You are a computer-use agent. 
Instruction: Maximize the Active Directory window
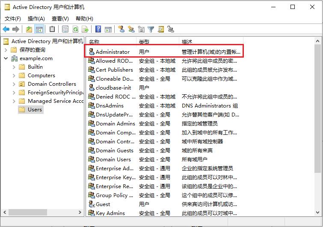[293, 7]
